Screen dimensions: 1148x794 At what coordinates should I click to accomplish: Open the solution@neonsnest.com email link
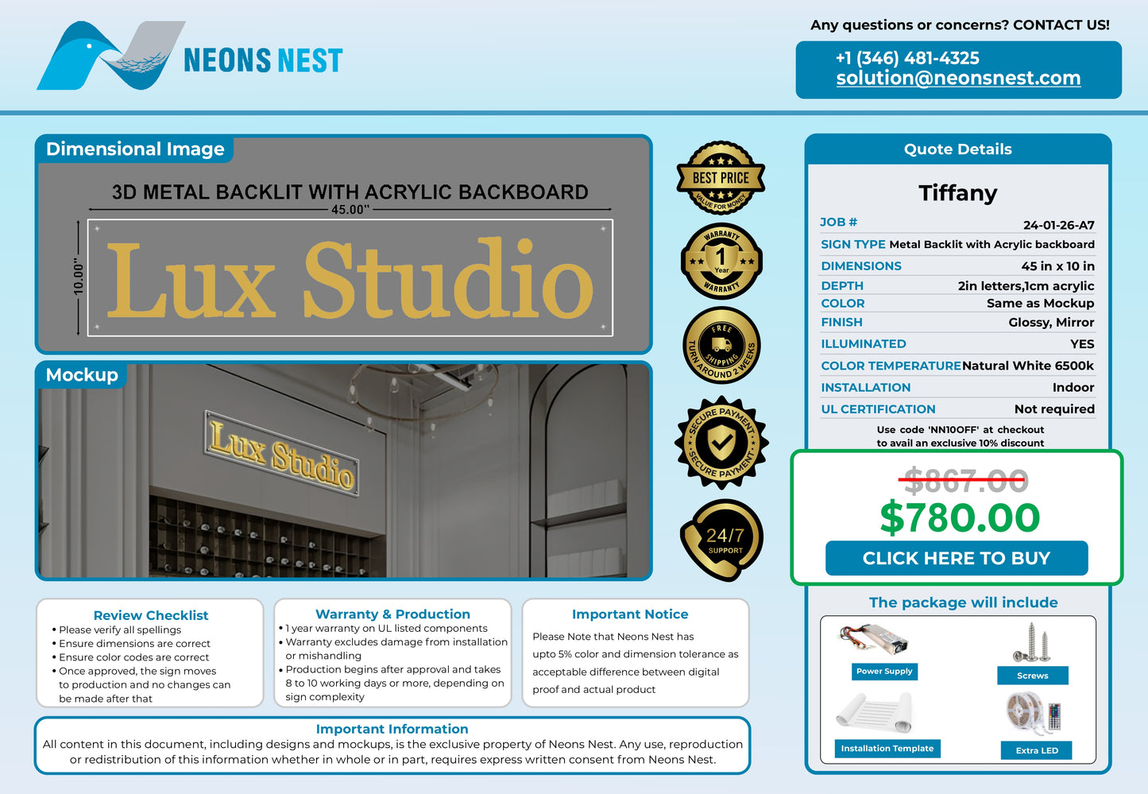tap(958, 78)
